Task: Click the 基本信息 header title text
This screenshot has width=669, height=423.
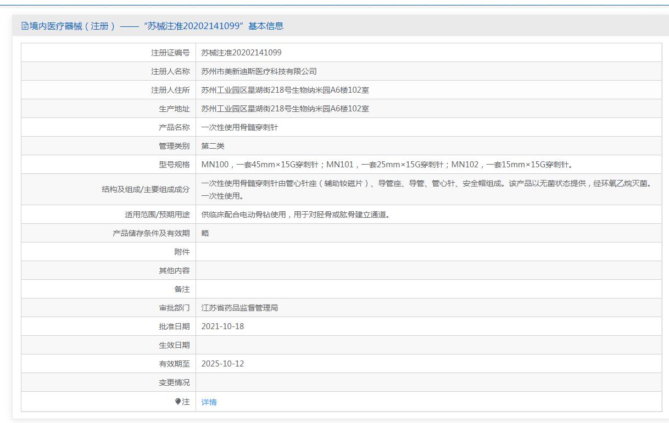Action: click(x=152, y=26)
